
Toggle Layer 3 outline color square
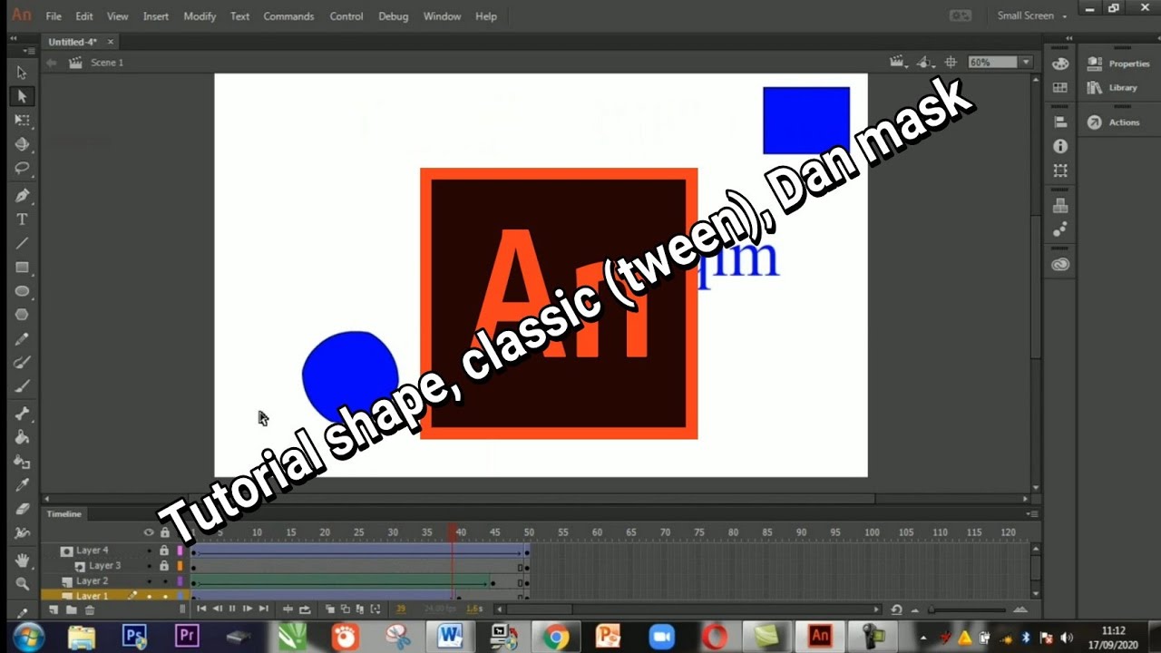180,565
